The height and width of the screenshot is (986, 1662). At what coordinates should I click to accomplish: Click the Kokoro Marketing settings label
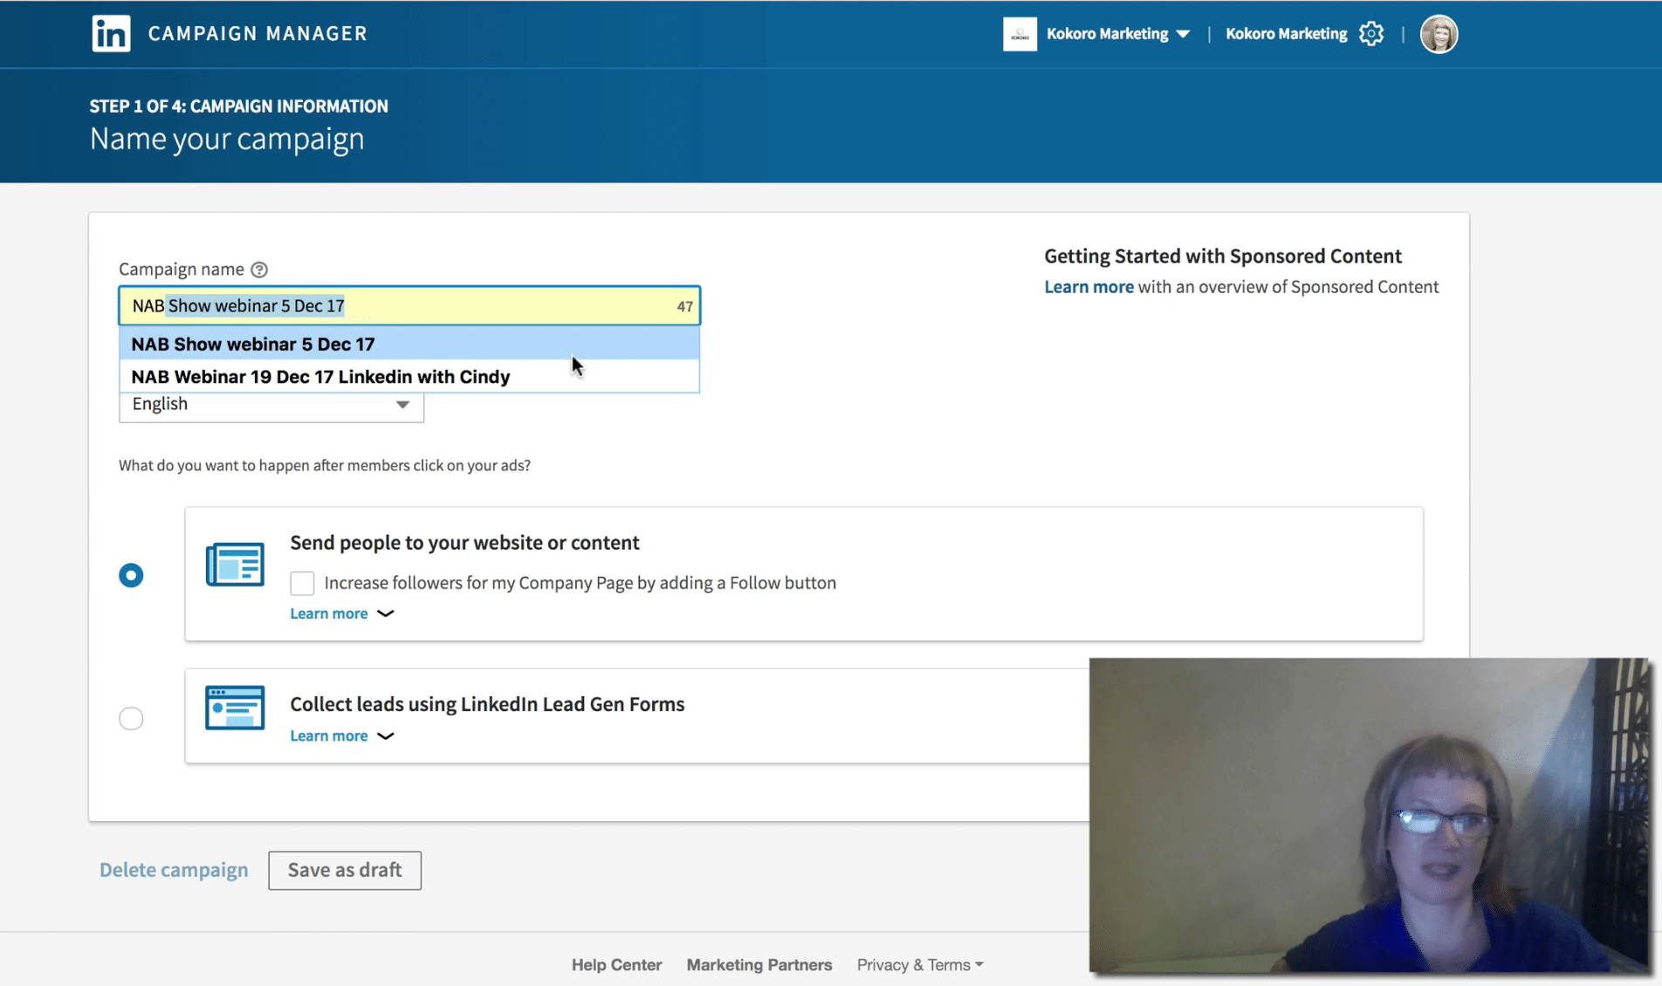click(x=1286, y=34)
